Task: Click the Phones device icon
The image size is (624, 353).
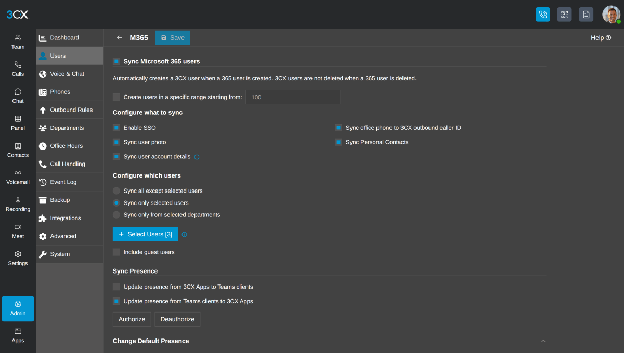Action: coord(43,92)
